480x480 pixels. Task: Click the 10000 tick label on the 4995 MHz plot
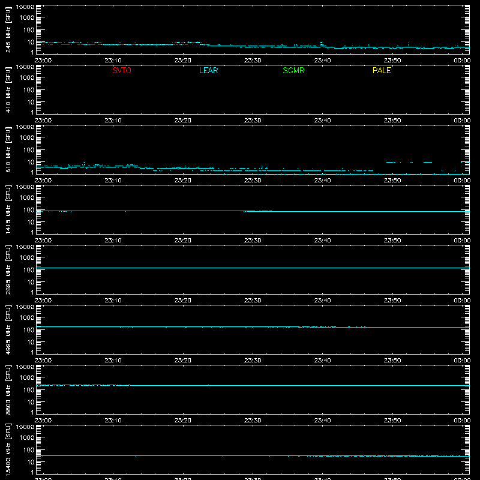25,307
